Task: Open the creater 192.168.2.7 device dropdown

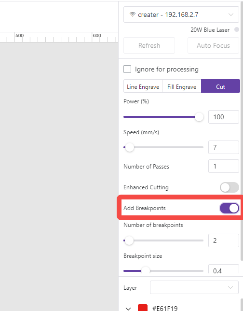Action: [181, 14]
